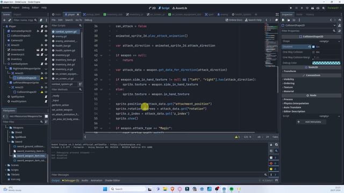Adjust One Way Collision Margin value slider
The height and width of the screenshot is (193, 344).
(x=326, y=57)
